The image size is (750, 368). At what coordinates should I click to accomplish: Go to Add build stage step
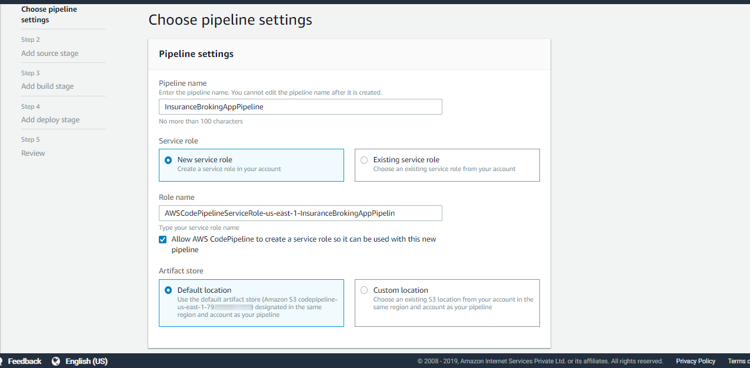[48, 86]
